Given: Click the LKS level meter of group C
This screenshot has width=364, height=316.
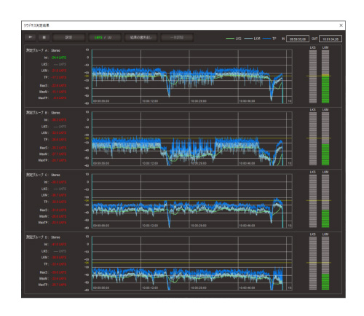Looking at the screenshot, I should pyautogui.click(x=313, y=201).
